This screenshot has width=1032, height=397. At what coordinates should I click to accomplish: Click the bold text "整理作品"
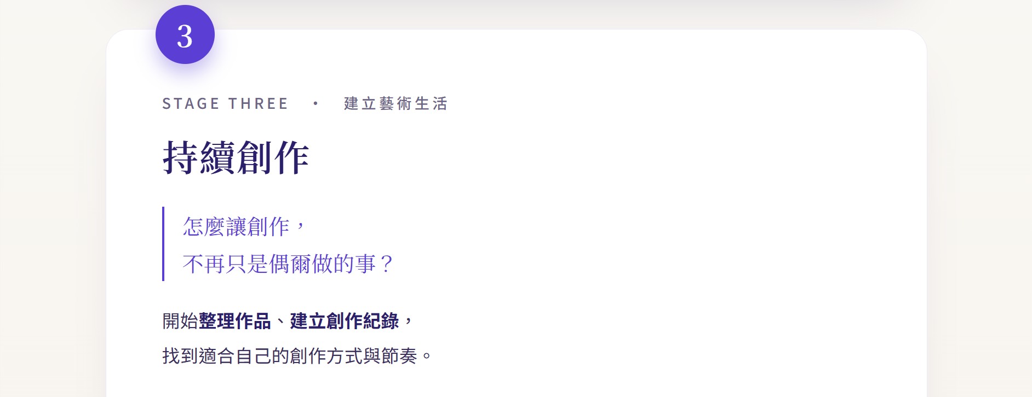(235, 321)
